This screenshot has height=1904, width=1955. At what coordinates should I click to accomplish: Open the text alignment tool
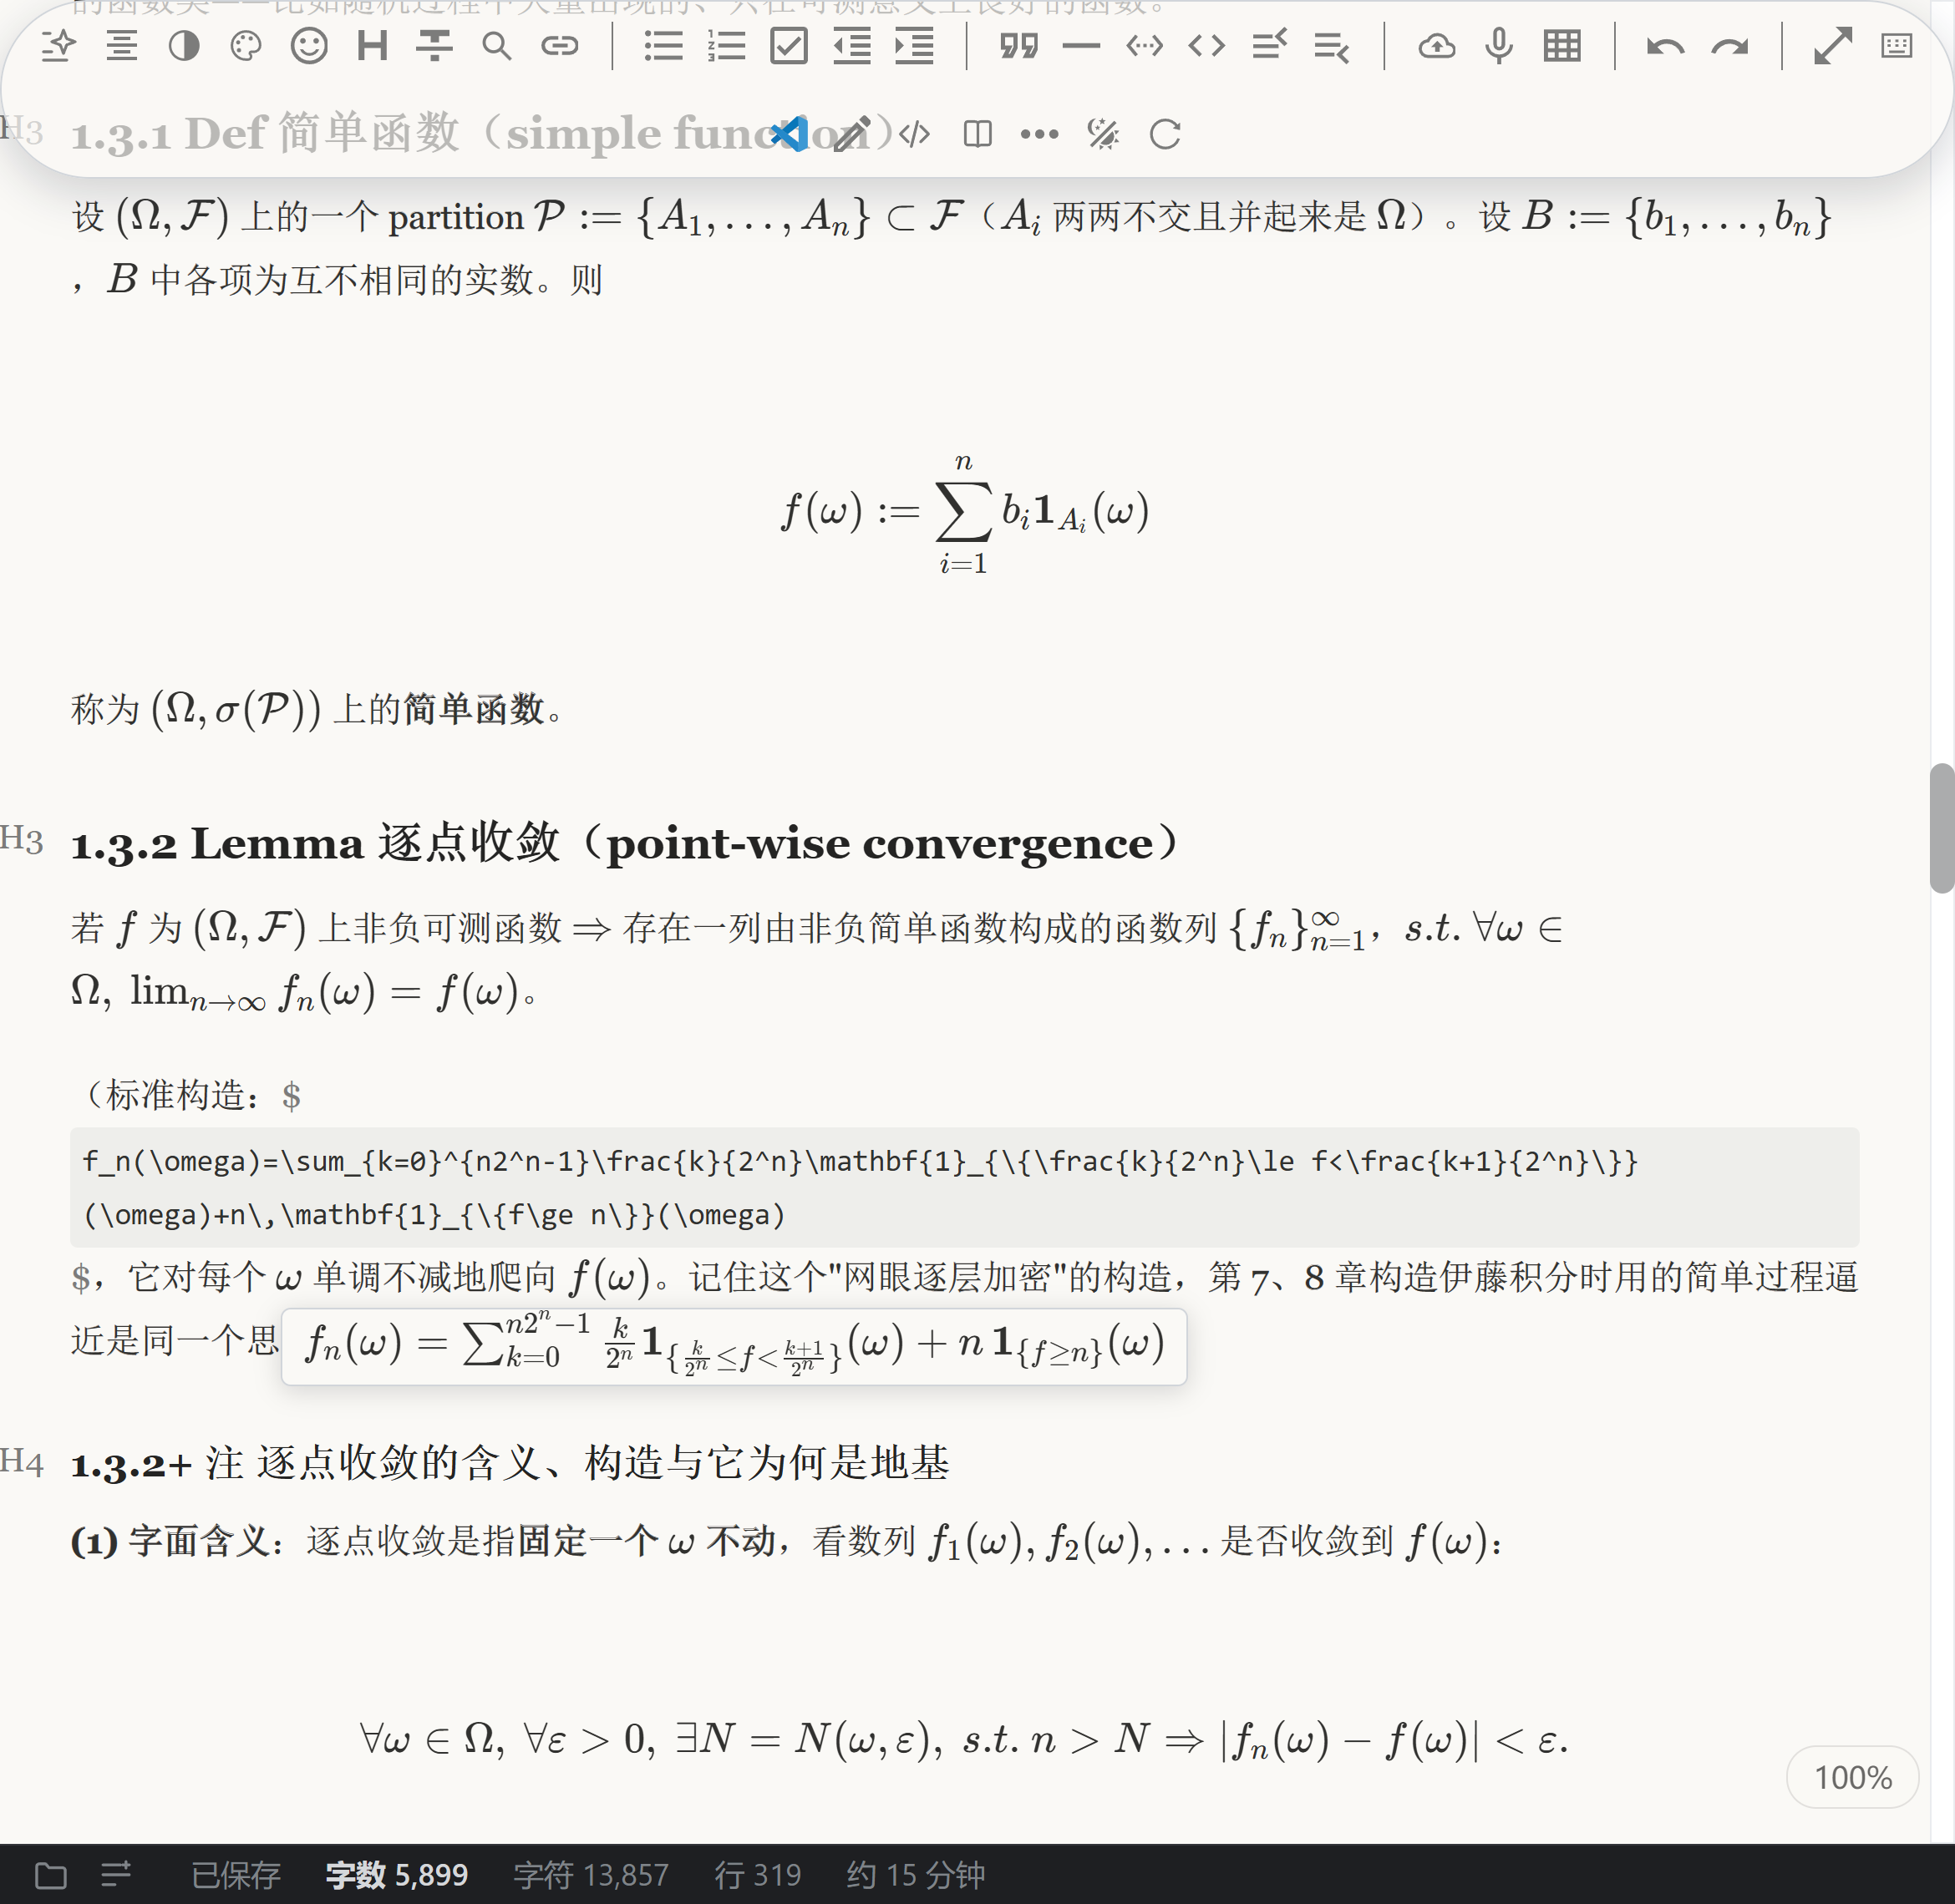[122, 46]
